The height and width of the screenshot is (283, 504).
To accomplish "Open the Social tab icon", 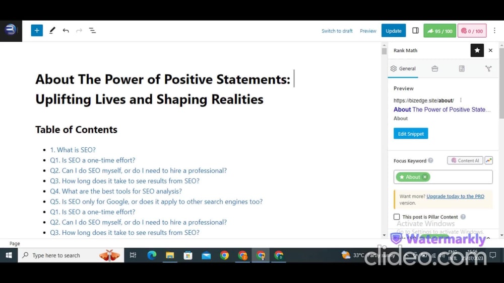I will (x=488, y=68).
